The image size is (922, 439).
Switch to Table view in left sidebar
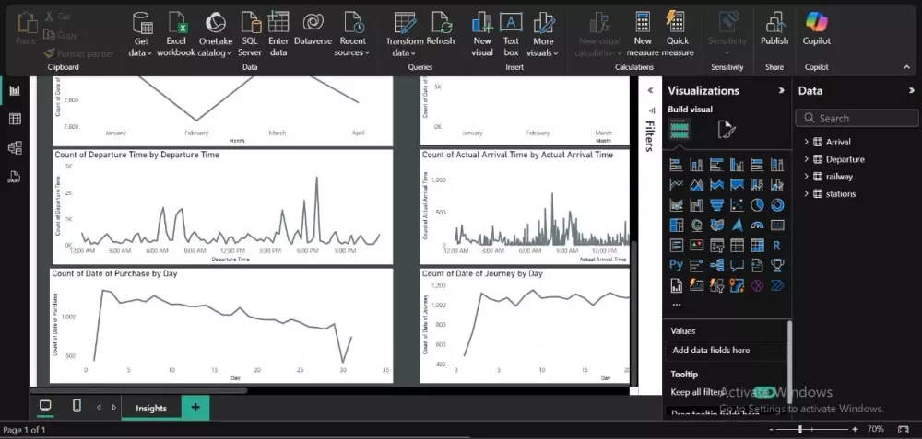(x=15, y=119)
